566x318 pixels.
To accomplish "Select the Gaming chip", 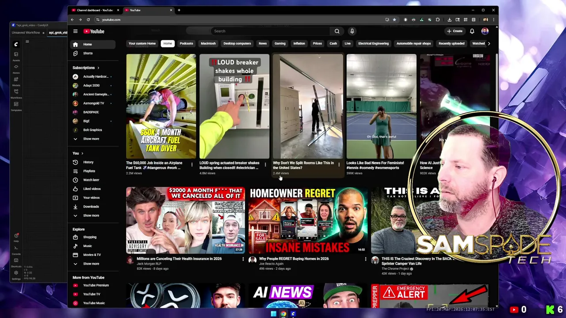I will (x=280, y=43).
